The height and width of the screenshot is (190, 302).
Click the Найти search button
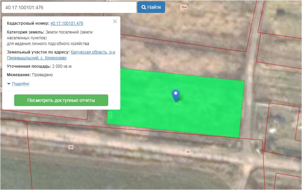(x=151, y=7)
